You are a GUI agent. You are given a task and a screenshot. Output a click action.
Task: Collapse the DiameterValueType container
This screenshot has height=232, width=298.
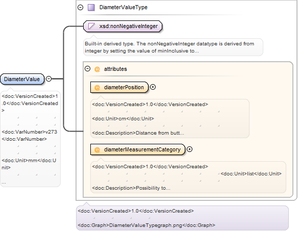click(x=81, y=8)
